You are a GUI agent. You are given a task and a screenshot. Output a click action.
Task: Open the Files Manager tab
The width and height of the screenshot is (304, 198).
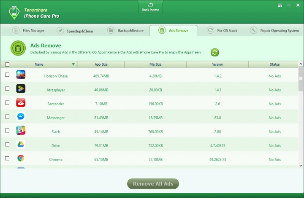point(29,30)
